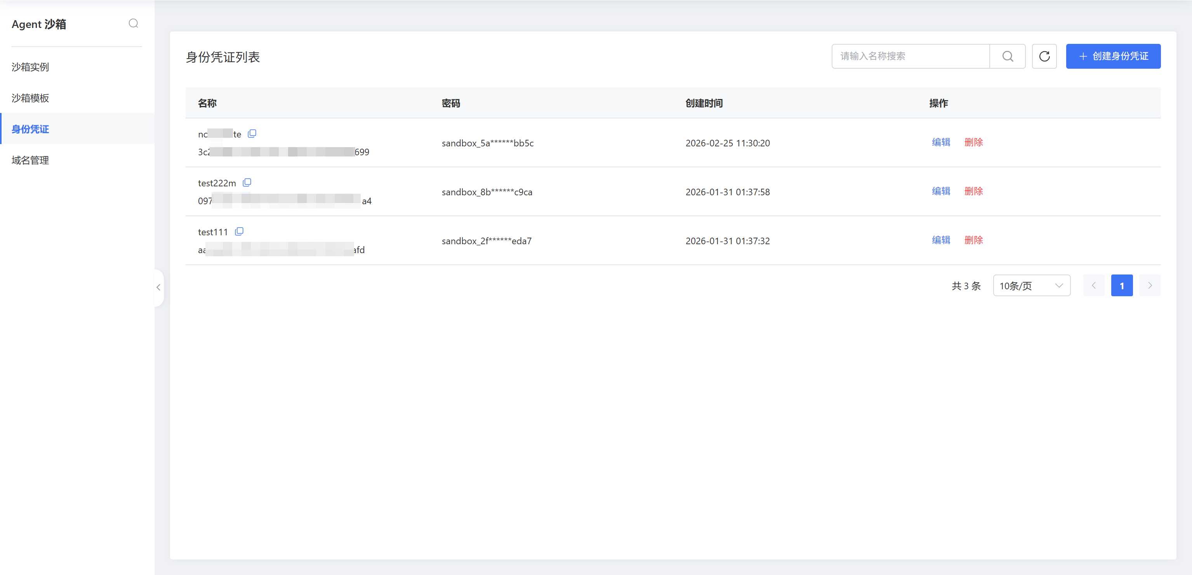Edit the test222m credential

coord(940,191)
